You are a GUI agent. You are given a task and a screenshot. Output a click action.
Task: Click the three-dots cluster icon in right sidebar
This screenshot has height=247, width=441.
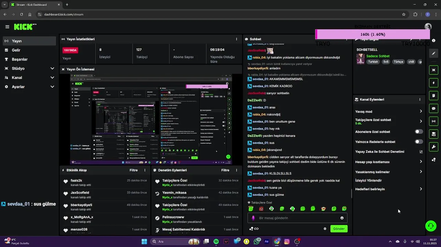433,160
